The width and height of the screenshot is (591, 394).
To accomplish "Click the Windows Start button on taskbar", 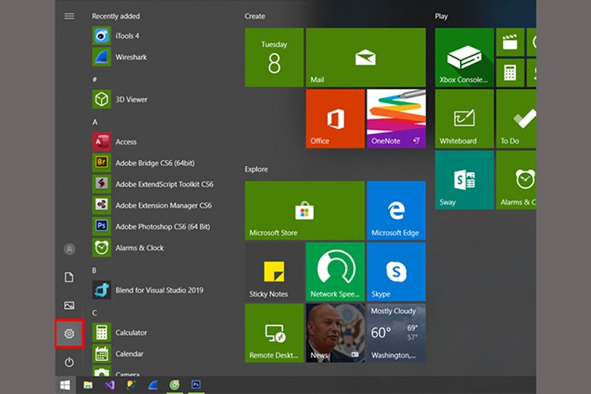I will click(66, 385).
